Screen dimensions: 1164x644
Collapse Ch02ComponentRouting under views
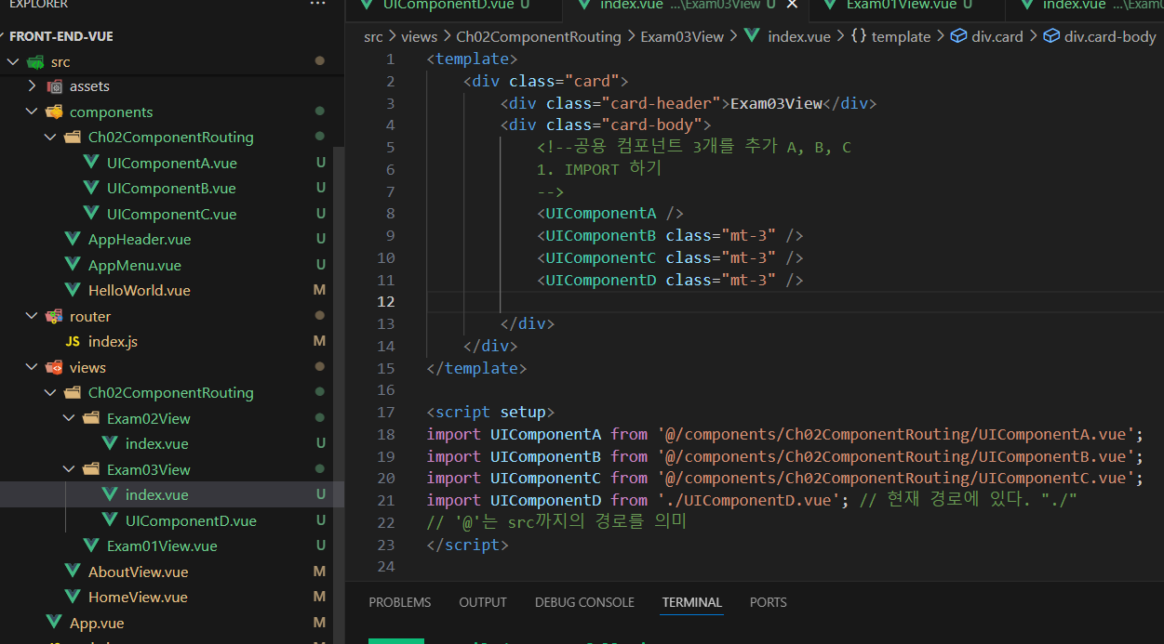click(50, 392)
